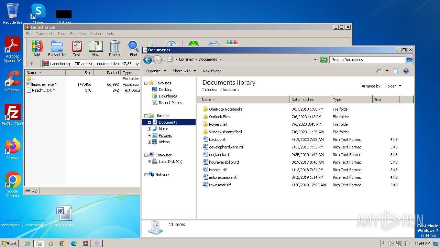Sort by Type column in Documents
This screenshot has width=440, height=248.
(x=352, y=100)
